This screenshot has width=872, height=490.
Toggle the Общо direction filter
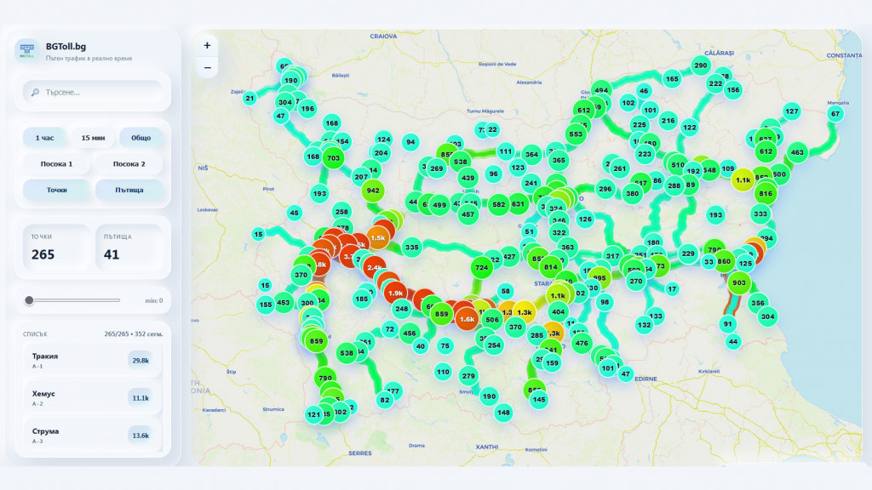pyautogui.click(x=141, y=138)
